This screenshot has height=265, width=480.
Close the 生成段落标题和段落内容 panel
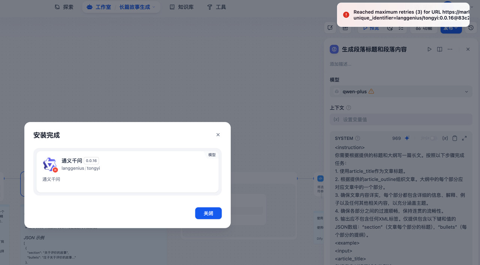pyautogui.click(x=468, y=49)
